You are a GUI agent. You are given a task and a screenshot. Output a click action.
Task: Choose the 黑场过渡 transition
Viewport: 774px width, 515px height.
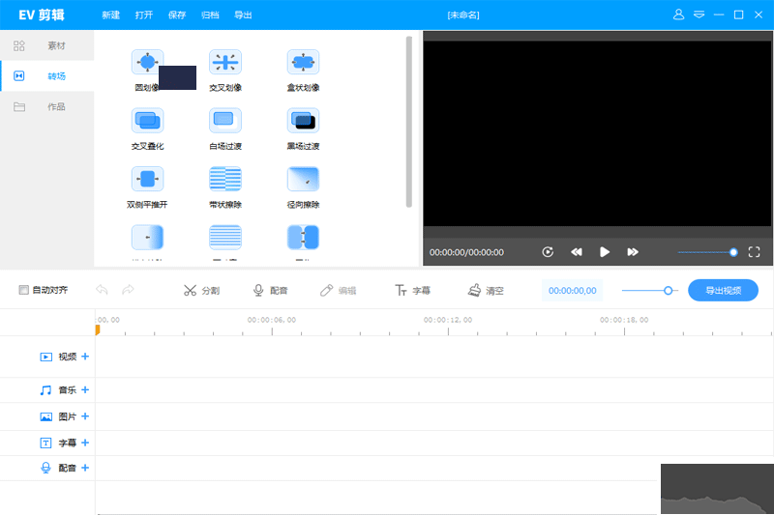[303, 121]
